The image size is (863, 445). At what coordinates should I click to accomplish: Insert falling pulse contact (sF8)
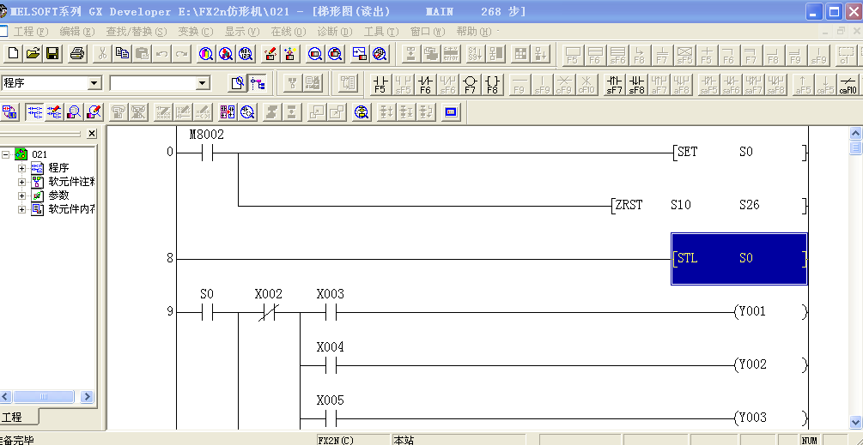(x=636, y=84)
